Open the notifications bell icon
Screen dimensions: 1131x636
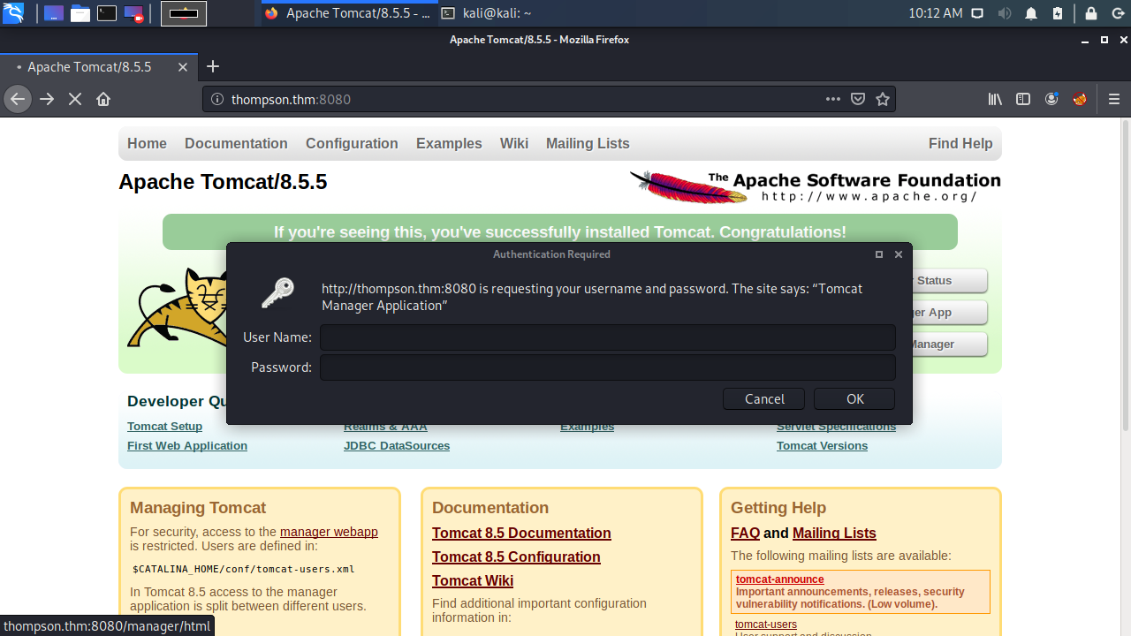[1031, 13]
